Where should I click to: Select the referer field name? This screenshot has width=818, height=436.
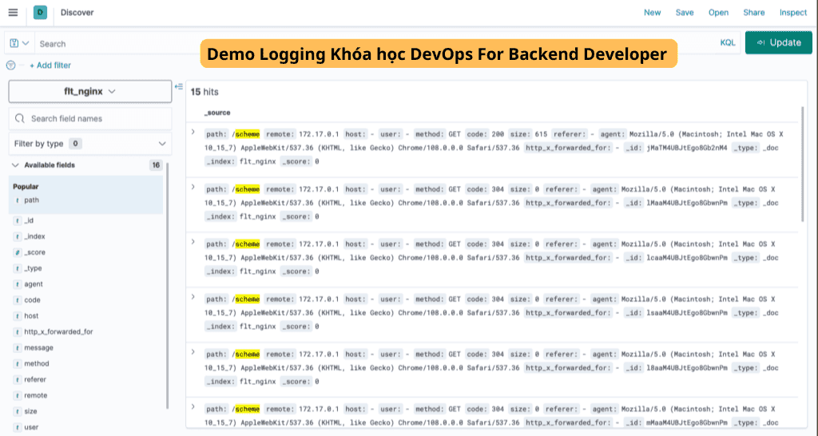pyautogui.click(x=35, y=379)
